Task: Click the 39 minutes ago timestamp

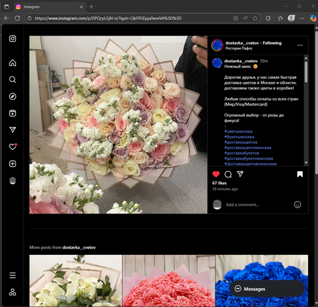Action: coord(225,189)
